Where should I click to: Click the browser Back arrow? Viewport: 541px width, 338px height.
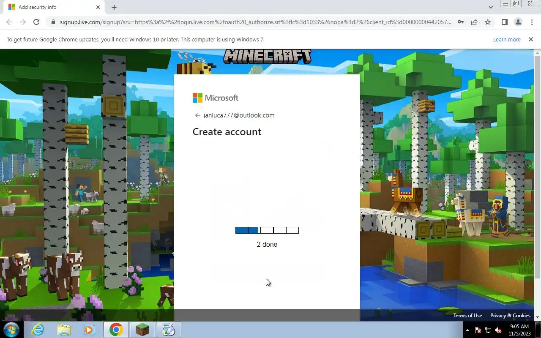[9, 22]
